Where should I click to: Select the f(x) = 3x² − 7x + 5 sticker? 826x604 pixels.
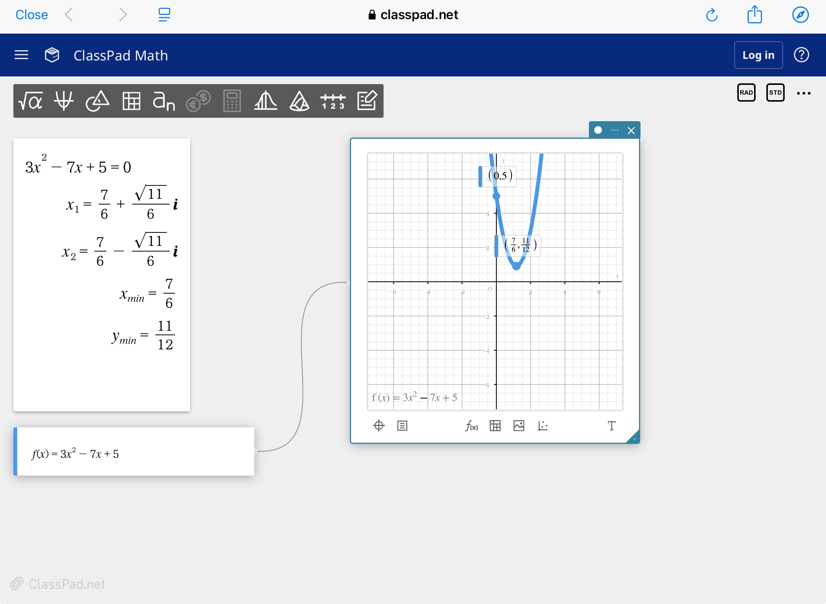(134, 452)
